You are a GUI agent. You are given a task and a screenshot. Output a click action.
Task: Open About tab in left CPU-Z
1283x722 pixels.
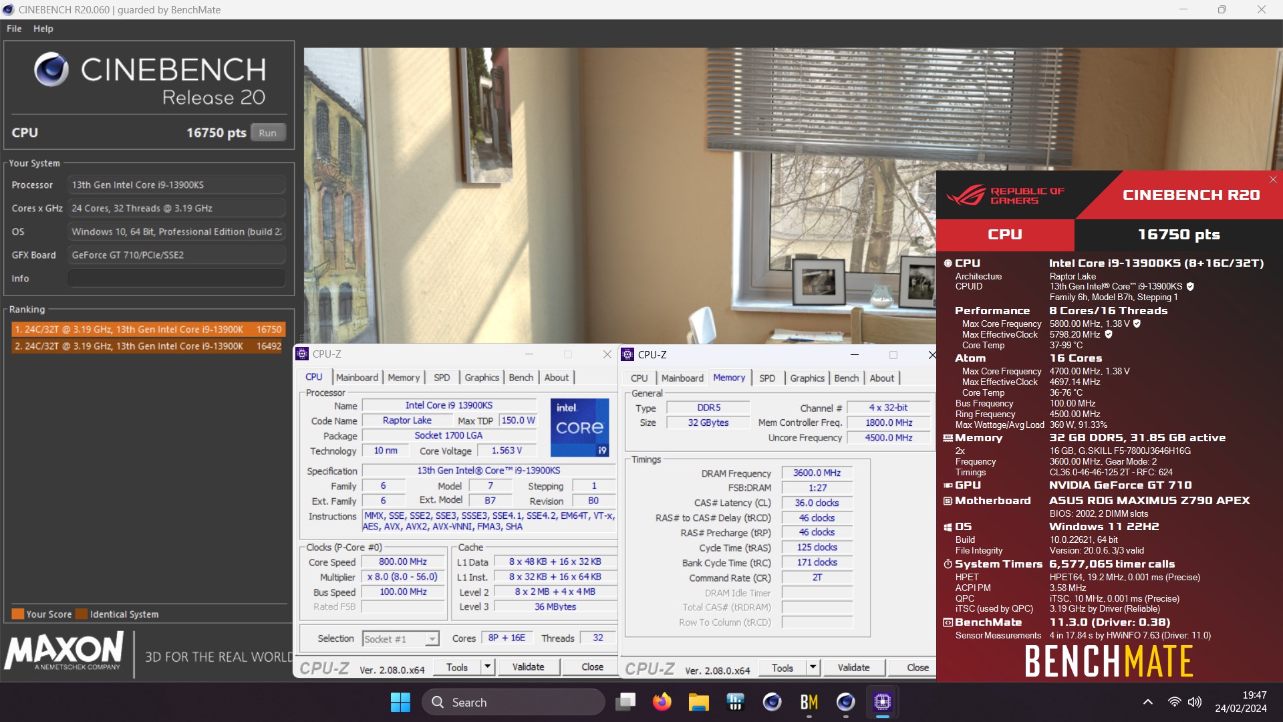(x=557, y=378)
